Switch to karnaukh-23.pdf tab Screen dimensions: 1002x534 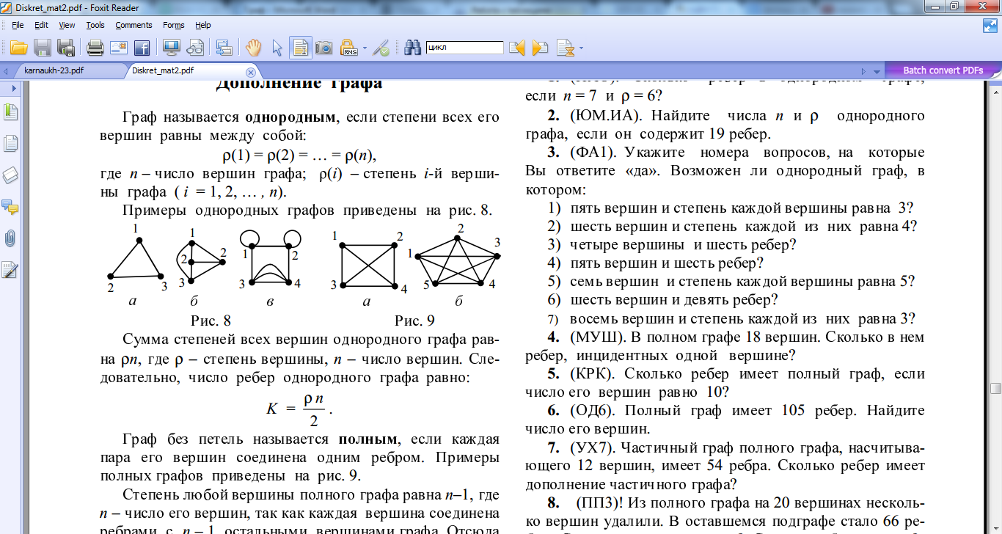pyautogui.click(x=54, y=70)
